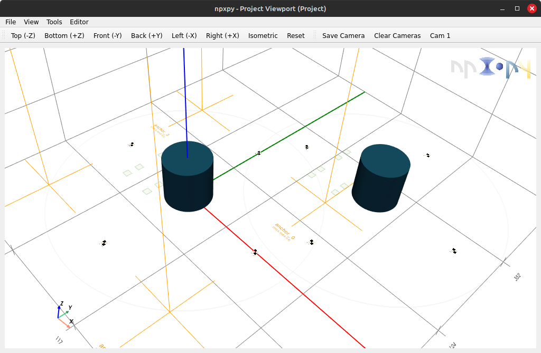Open the View menu
The width and height of the screenshot is (541, 353).
(x=31, y=22)
